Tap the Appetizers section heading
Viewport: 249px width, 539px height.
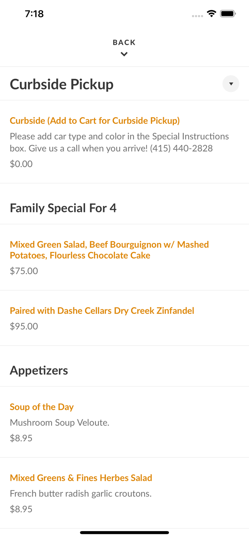39,370
